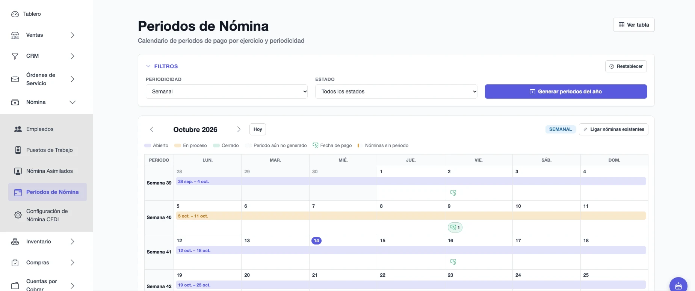Go to next month with right chevron
This screenshot has width=695, height=291.
[x=239, y=129]
